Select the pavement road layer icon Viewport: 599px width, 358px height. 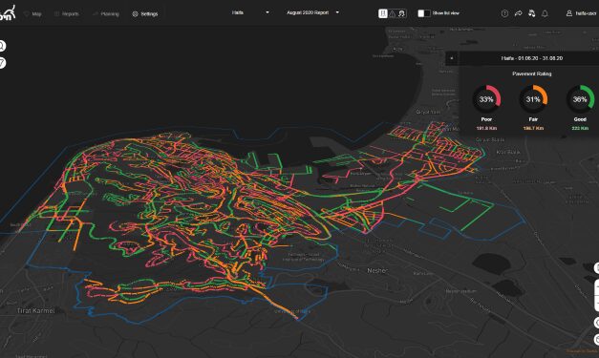383,13
